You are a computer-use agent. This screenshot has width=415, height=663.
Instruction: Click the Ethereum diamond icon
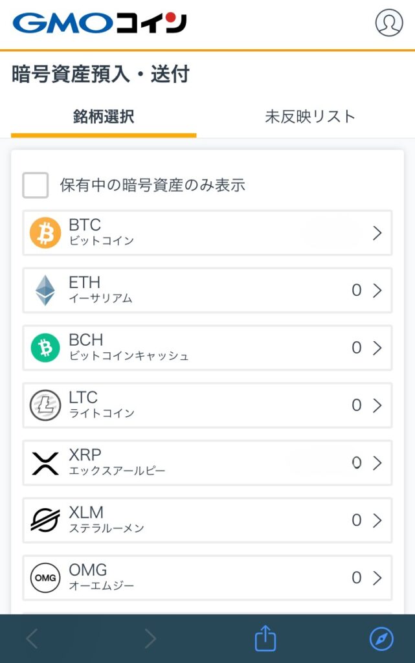click(45, 290)
